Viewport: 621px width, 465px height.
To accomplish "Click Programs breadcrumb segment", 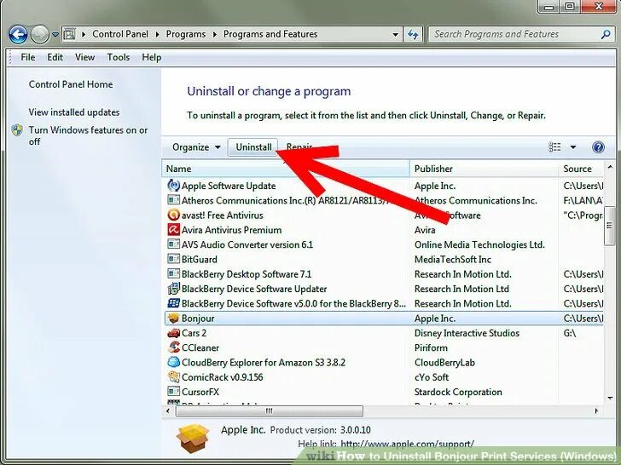I will 186,34.
